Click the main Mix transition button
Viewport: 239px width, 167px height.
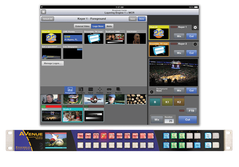click(x=157, y=119)
